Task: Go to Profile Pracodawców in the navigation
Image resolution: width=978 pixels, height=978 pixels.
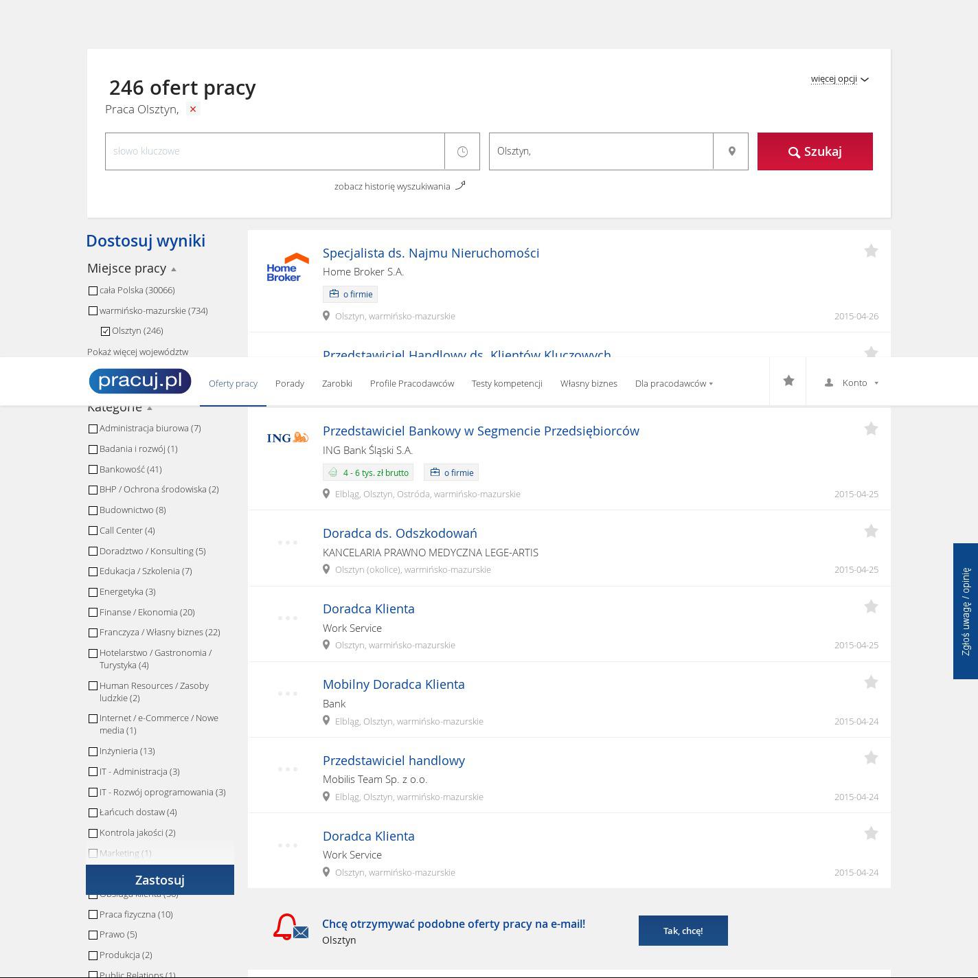Action: tap(411, 383)
